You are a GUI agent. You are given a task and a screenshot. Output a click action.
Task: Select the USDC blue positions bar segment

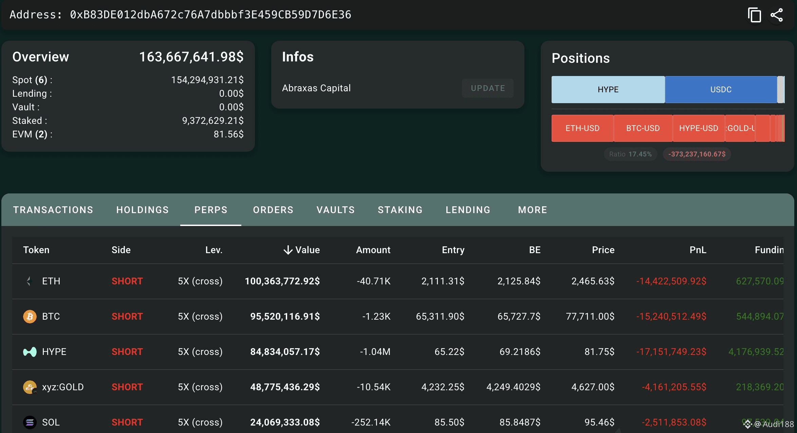tap(721, 90)
